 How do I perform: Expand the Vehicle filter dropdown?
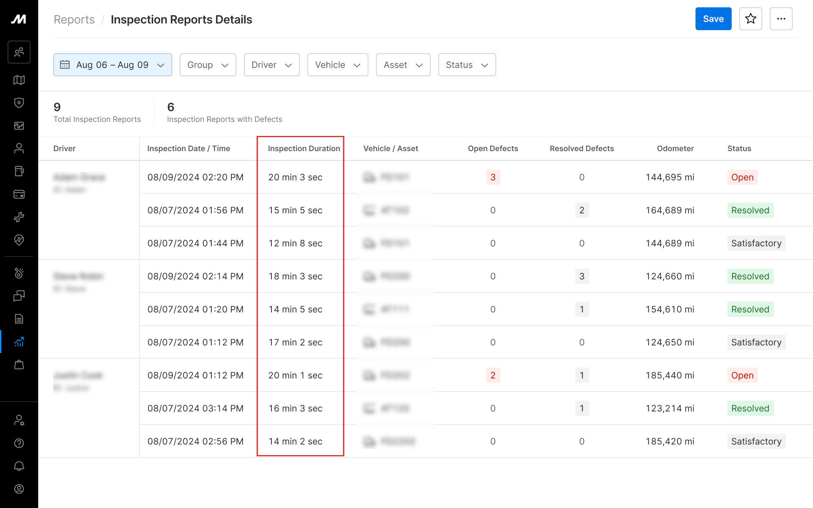338,65
